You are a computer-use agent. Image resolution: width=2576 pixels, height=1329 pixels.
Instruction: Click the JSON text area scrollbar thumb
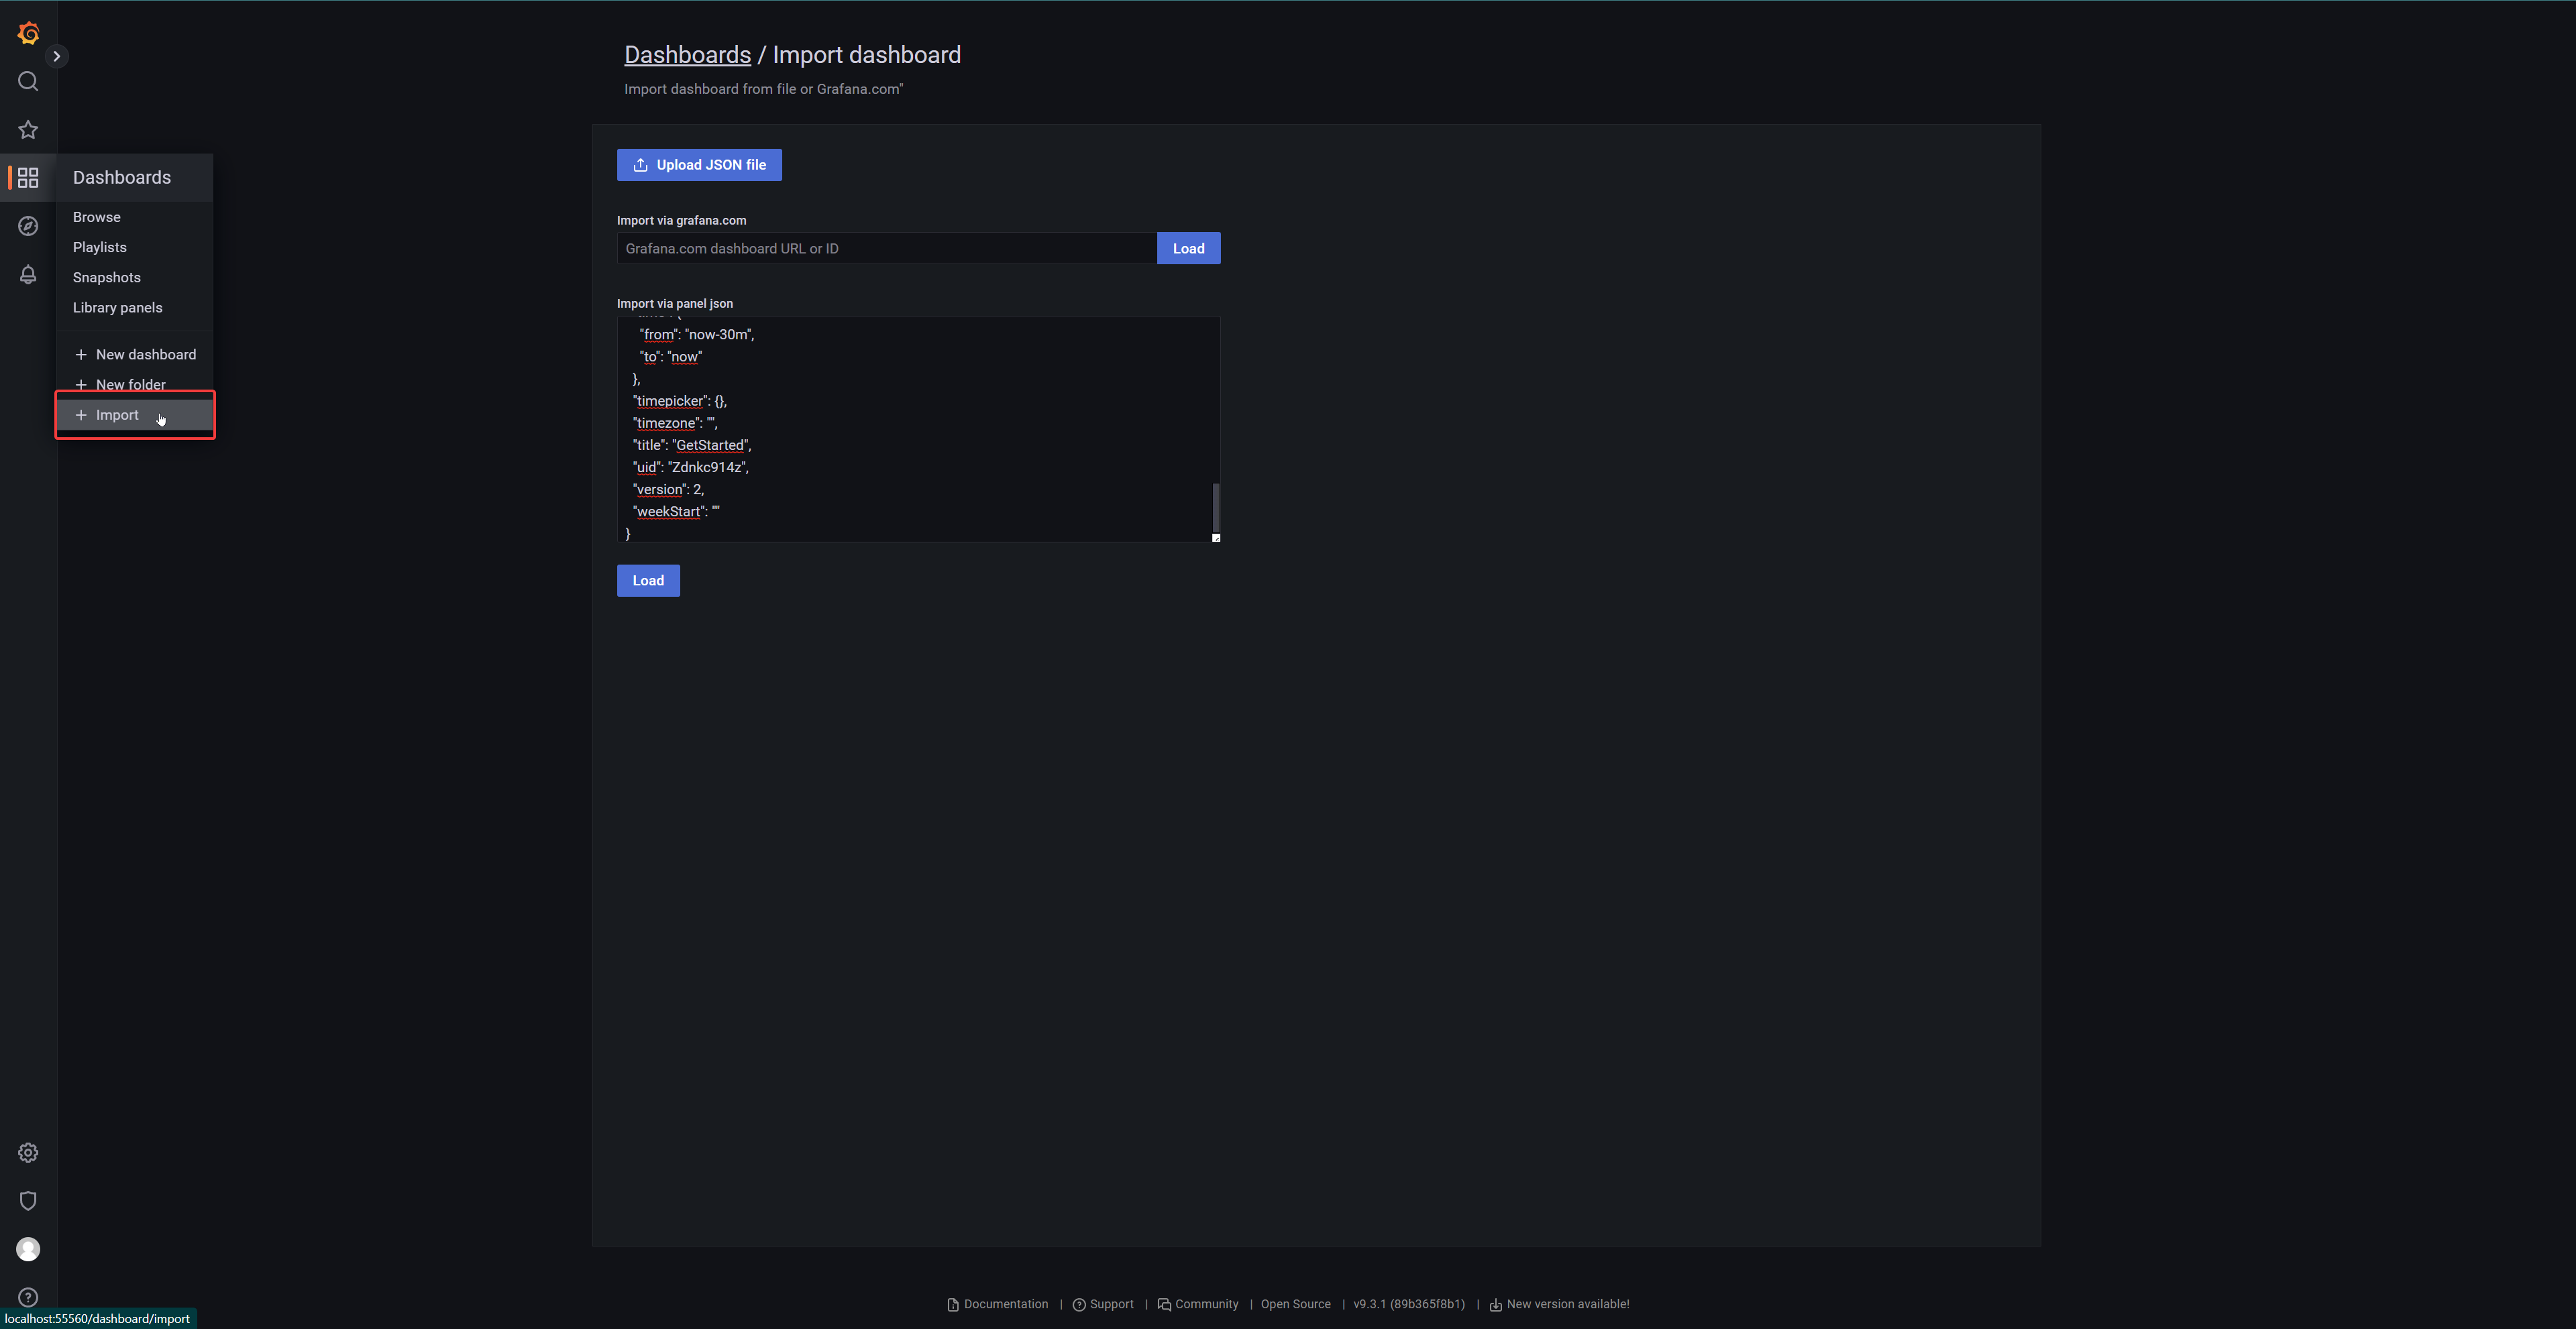[1216, 507]
